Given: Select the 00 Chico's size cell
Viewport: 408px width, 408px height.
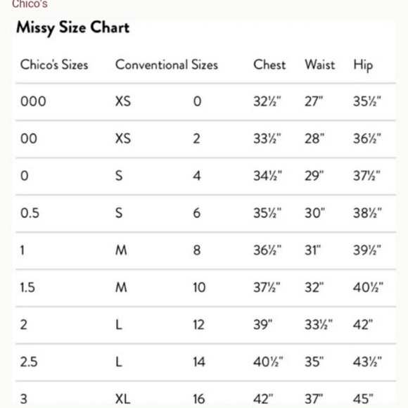Looking at the screenshot, I should (x=29, y=139).
